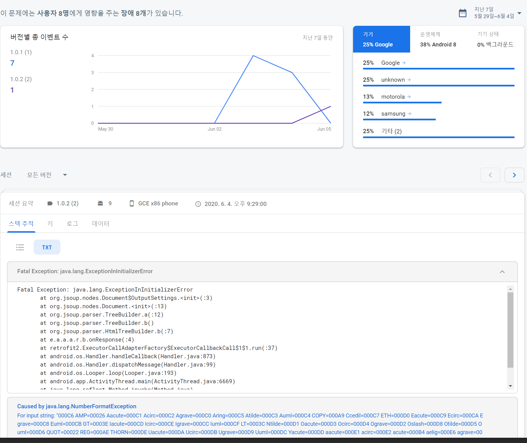527x443 pixels.
Task: Open the date range dropdown arrow
Action: coord(519,13)
